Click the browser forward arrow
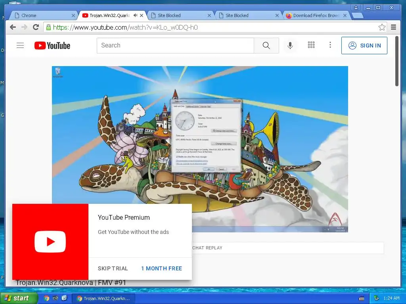 click(24, 27)
